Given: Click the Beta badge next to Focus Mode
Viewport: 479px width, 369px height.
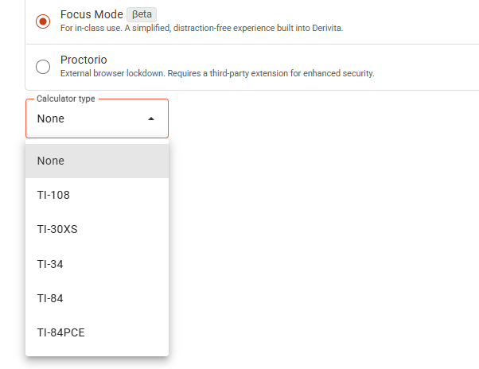Looking at the screenshot, I should click(142, 14).
